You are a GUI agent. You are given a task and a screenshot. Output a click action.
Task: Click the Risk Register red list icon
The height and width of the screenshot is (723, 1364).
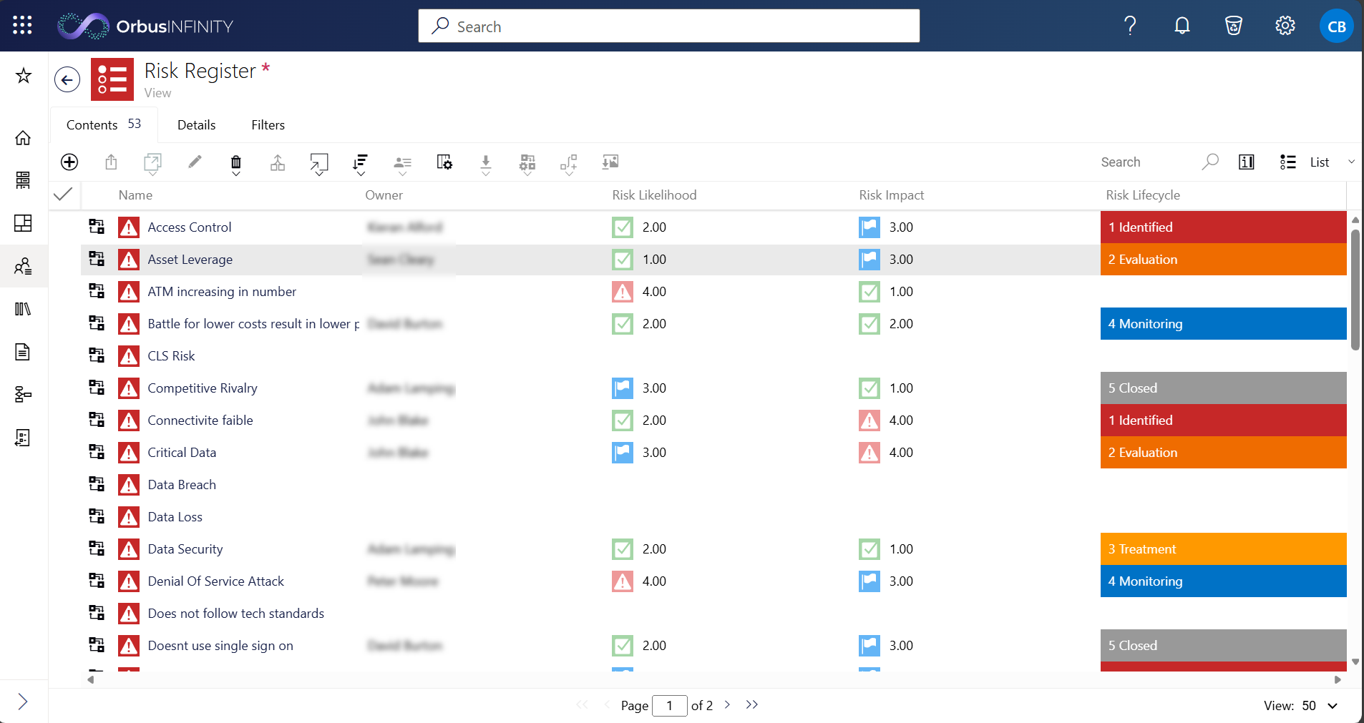point(112,79)
